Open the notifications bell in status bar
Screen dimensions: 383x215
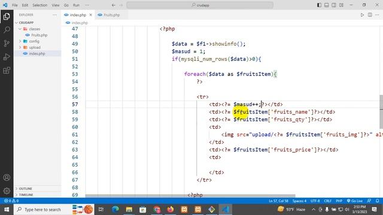[x=378, y=201]
